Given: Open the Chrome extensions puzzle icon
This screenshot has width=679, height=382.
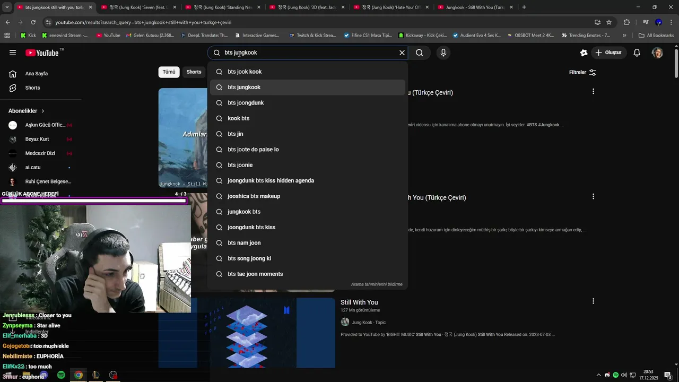Looking at the screenshot, I should tap(626, 22).
